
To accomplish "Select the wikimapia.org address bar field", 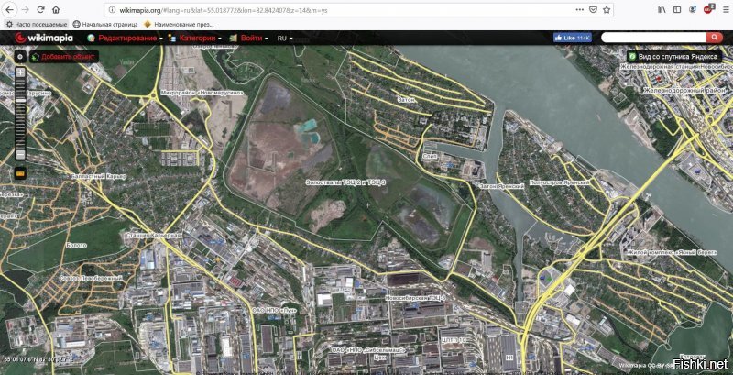I will click(358, 9).
